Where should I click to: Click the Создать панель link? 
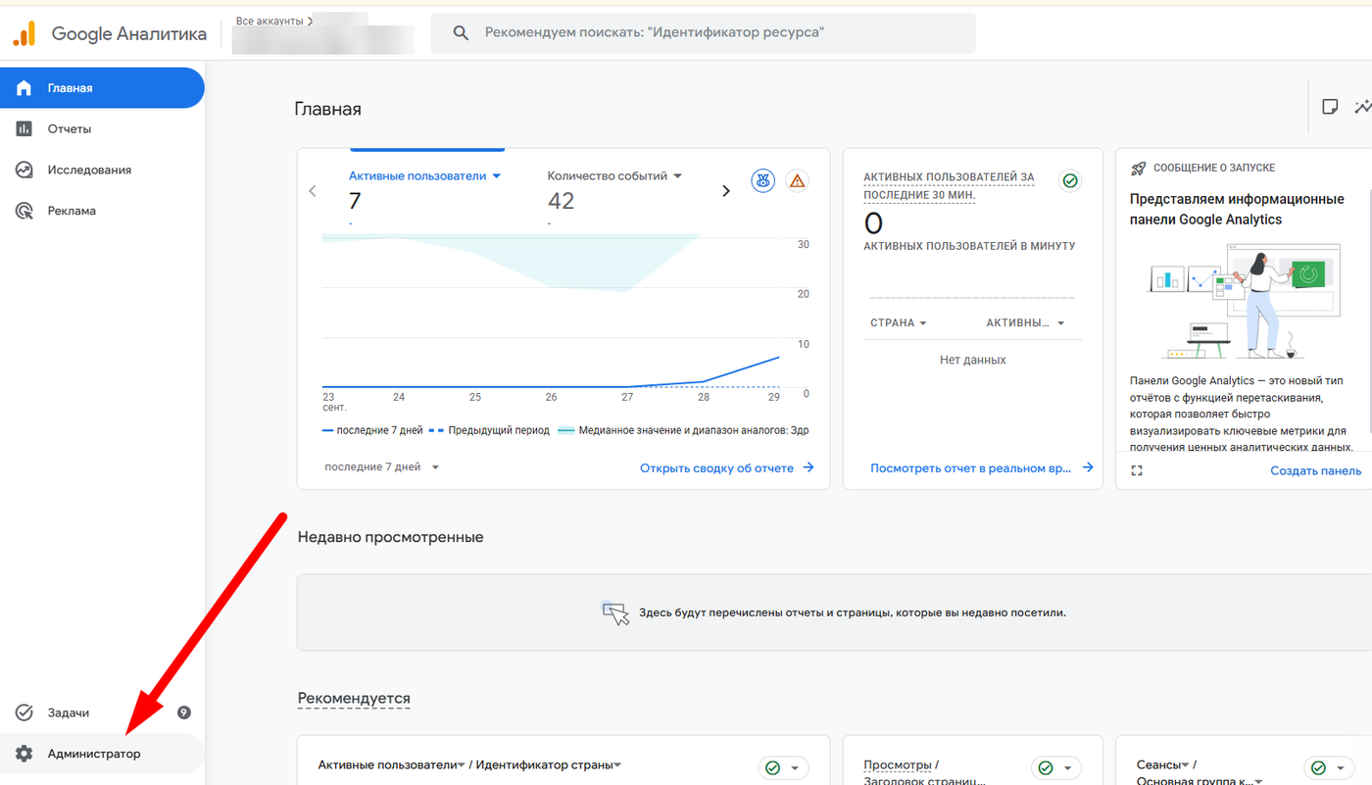tap(1316, 470)
